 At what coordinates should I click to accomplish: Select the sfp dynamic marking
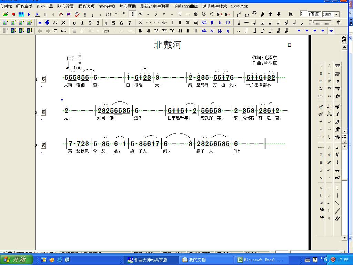point(337,137)
